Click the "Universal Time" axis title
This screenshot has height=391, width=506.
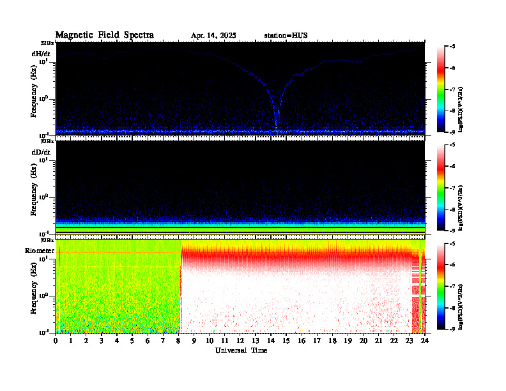(241, 350)
